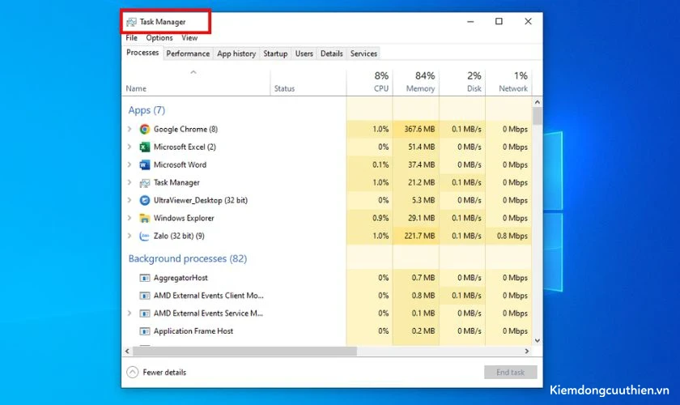The image size is (680, 405).
Task: Click the 367.6 MB memory value
Action: pyautogui.click(x=419, y=129)
